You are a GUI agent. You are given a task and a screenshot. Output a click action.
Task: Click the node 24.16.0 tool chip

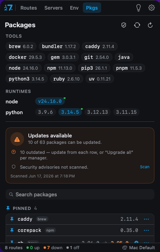(24, 68)
